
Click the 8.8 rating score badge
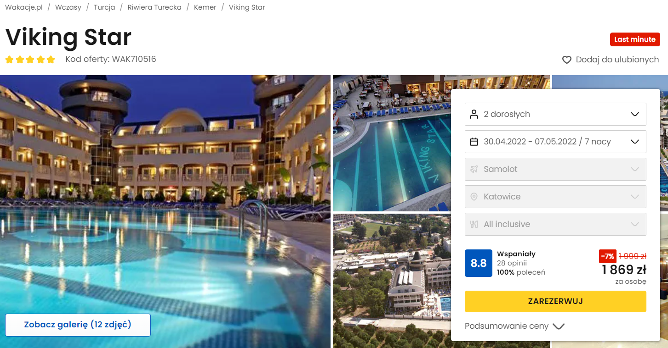coord(479,263)
